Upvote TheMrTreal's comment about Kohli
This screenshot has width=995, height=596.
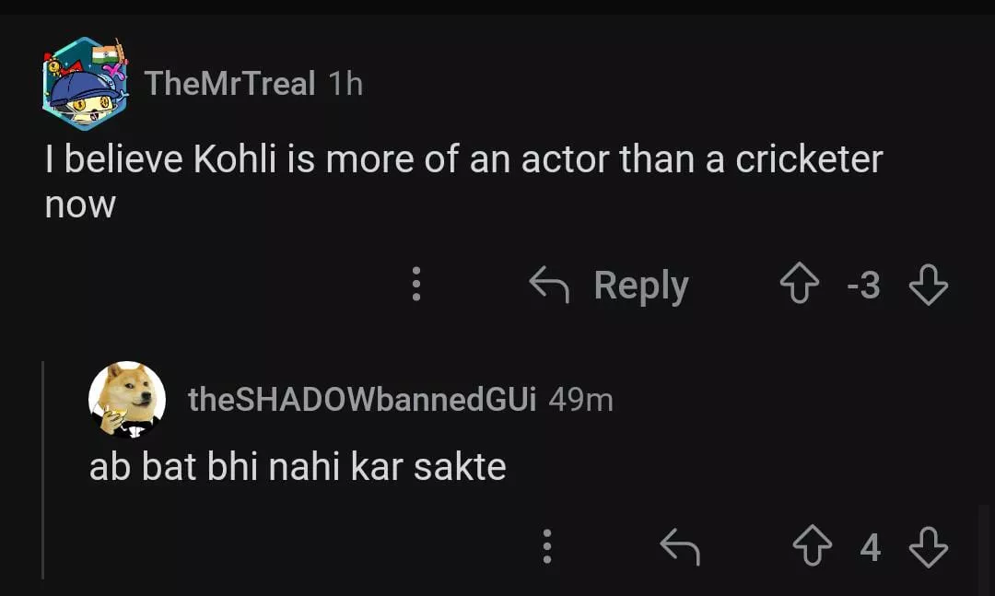point(800,286)
